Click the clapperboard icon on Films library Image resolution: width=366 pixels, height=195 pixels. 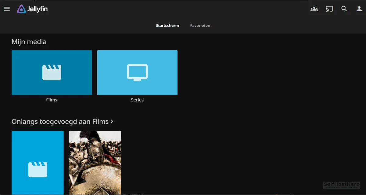[52, 72]
